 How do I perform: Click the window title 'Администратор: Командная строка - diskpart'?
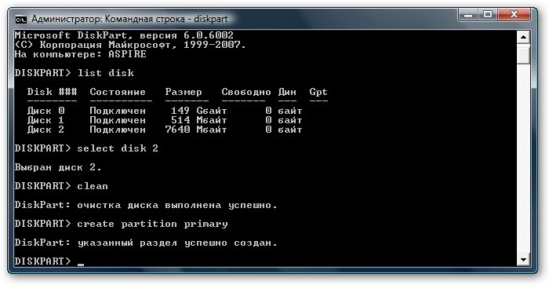[x=129, y=19]
